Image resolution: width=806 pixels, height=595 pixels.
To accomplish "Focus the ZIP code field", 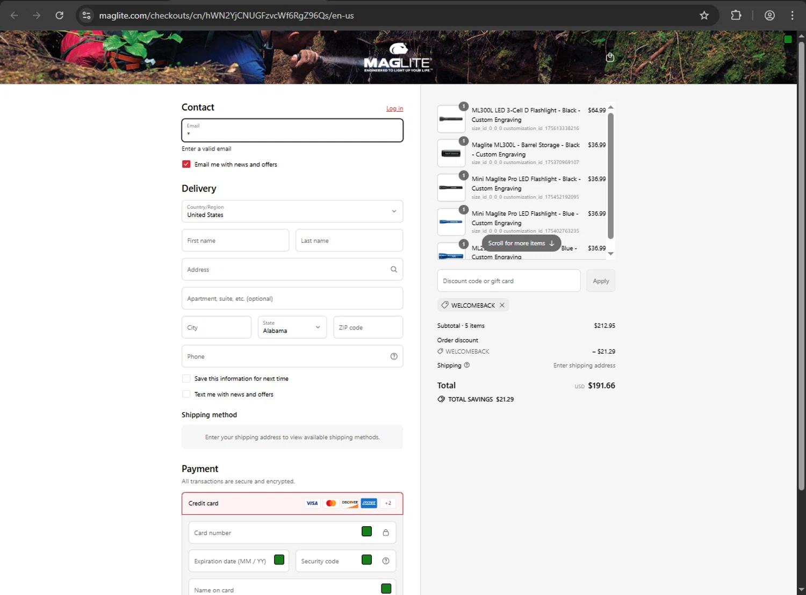I will click(368, 327).
